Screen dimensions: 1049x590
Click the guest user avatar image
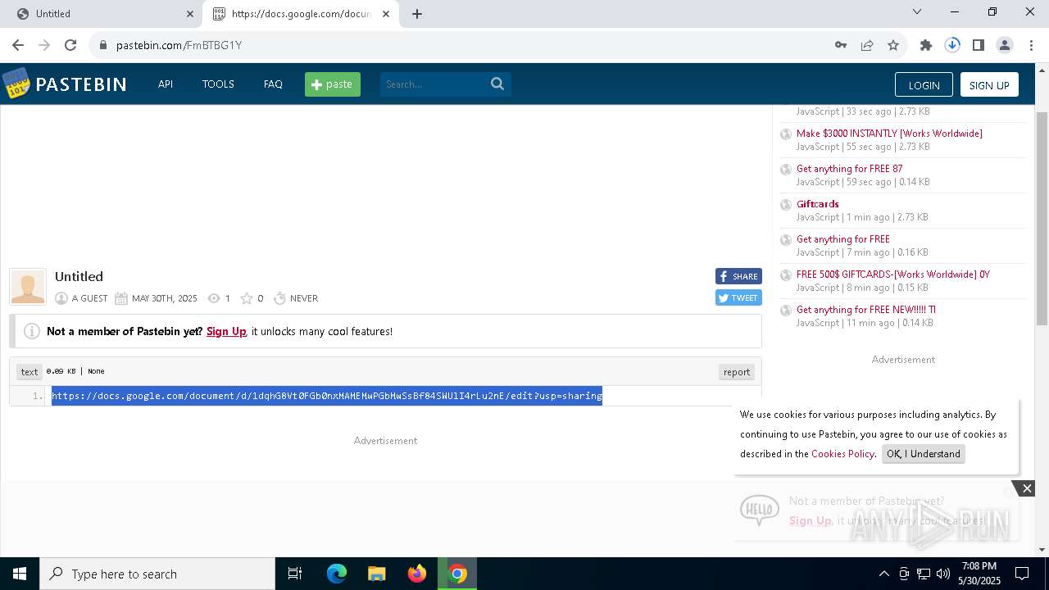pos(28,287)
